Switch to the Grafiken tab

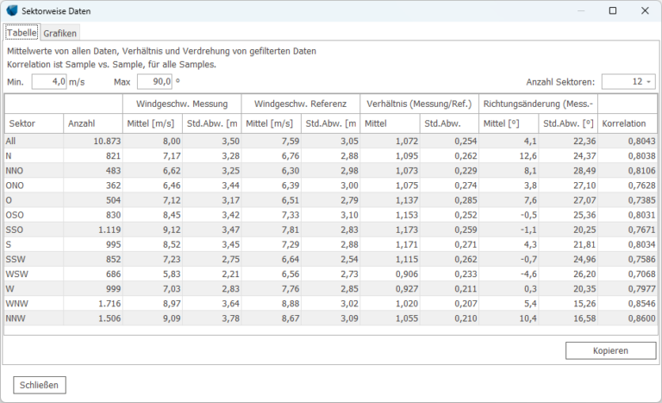coord(60,33)
